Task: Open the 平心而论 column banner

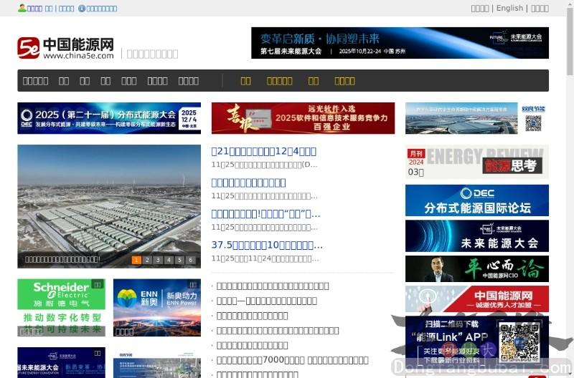Action: (477, 268)
